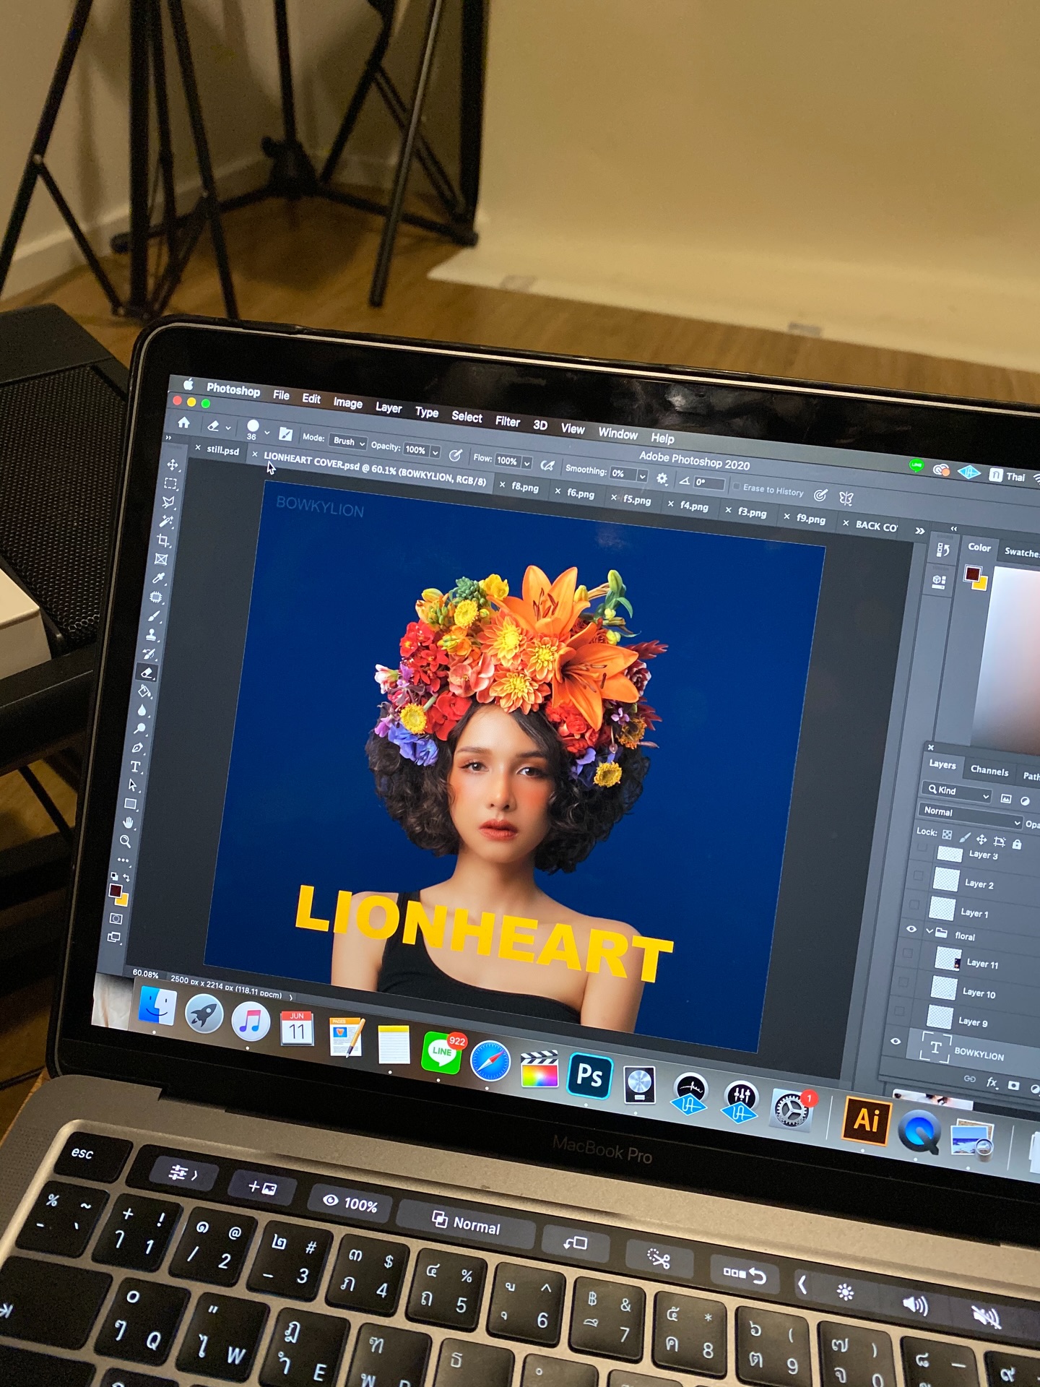Select the Zoom tool in toolbar

click(x=126, y=842)
